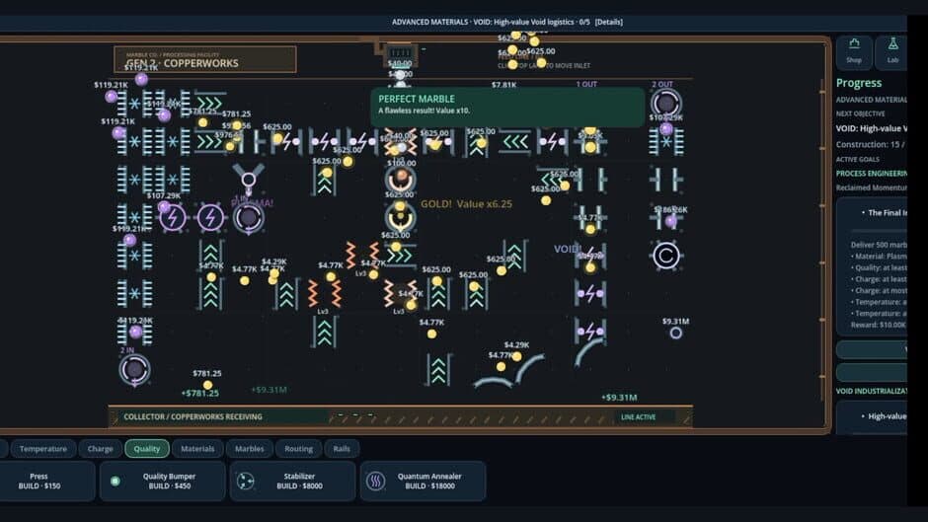Screen dimensions: 928x522
Task: Select the circular C machine
Action: (666, 256)
